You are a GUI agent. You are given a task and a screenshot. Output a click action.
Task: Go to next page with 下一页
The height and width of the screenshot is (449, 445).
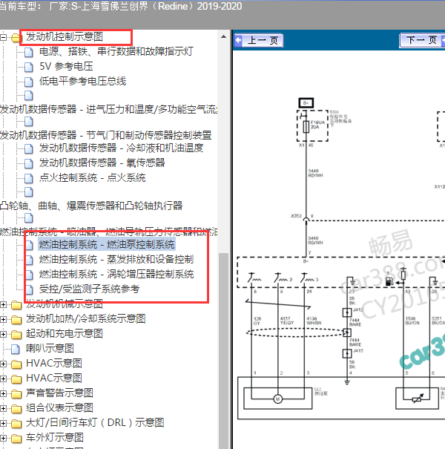click(x=422, y=40)
